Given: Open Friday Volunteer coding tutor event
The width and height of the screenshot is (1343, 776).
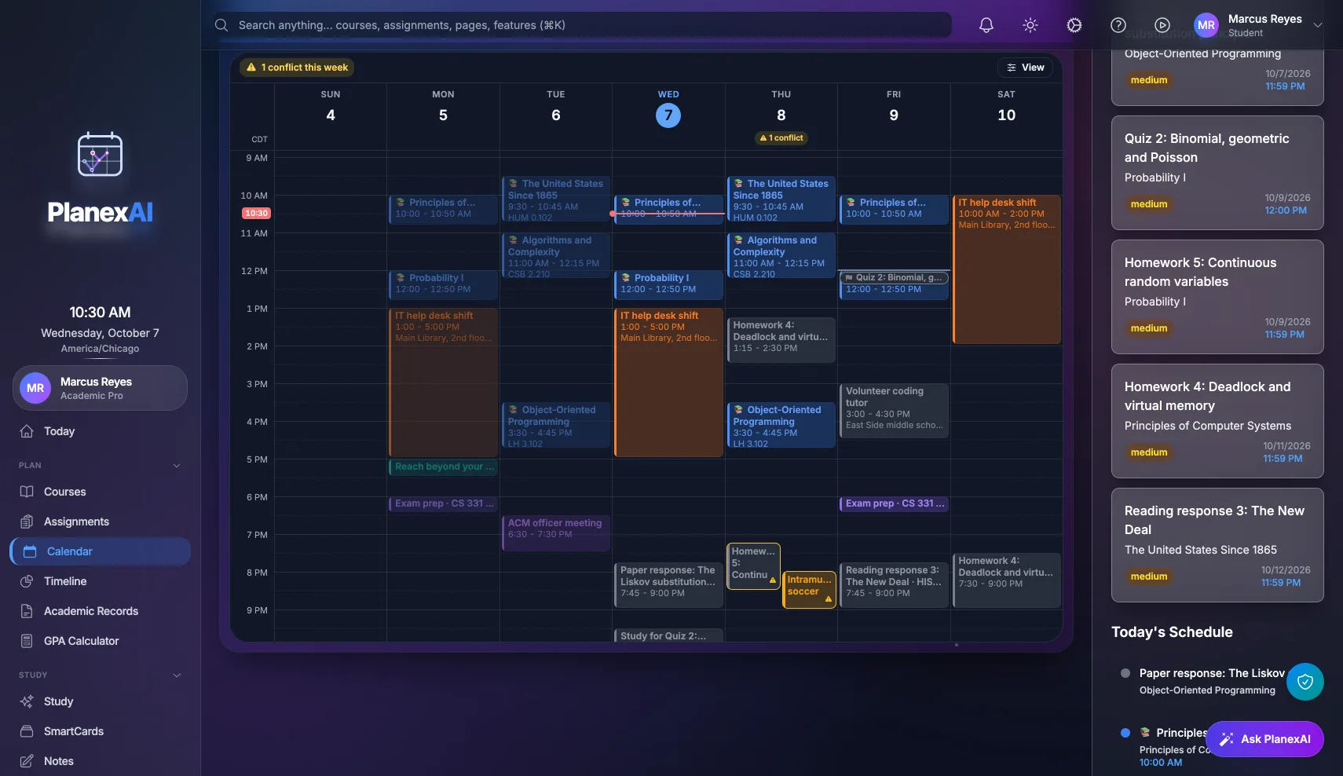Looking at the screenshot, I should pyautogui.click(x=894, y=411).
